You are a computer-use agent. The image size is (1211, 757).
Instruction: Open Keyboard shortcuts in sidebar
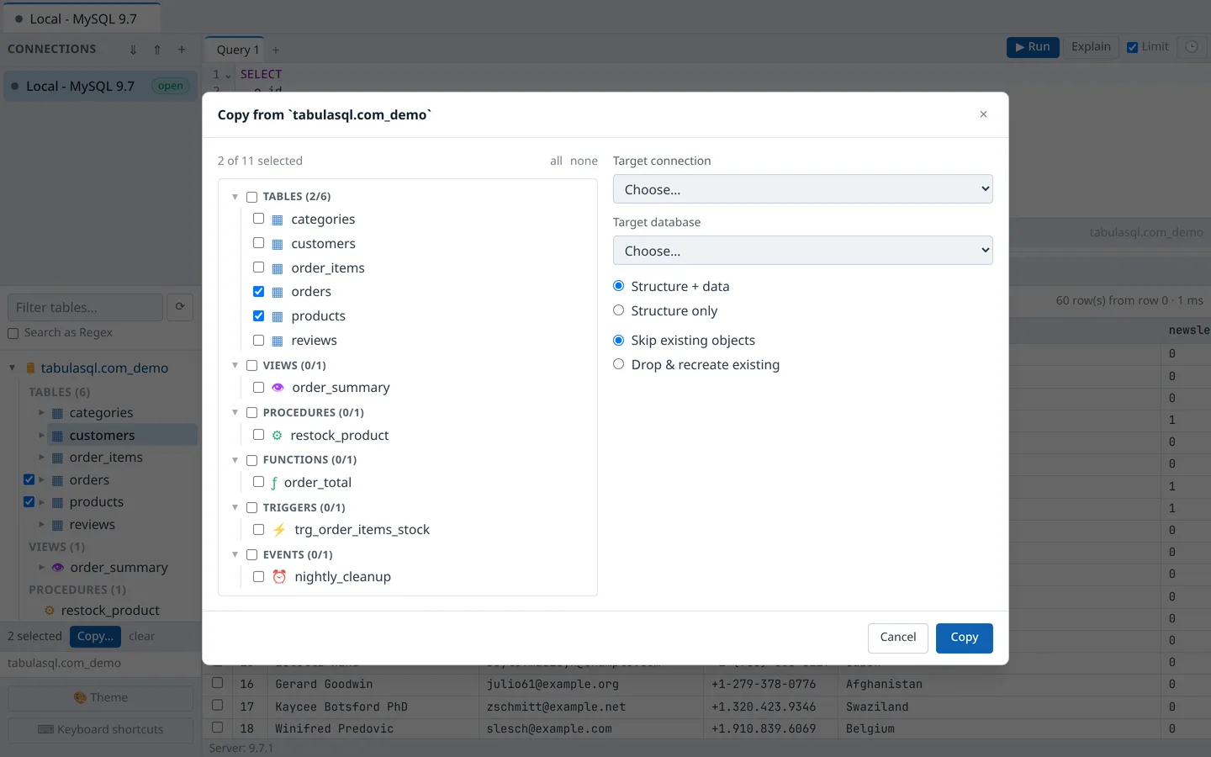click(x=101, y=729)
